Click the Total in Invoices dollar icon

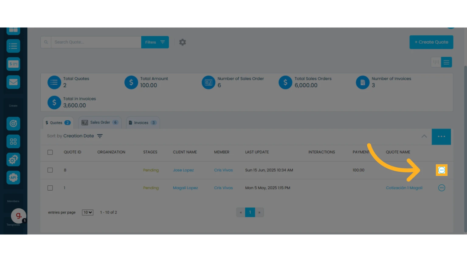click(x=54, y=102)
